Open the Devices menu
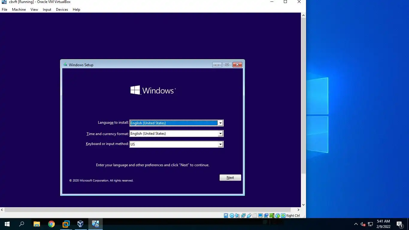Screen dimensions: 409x230 click(x=62, y=10)
